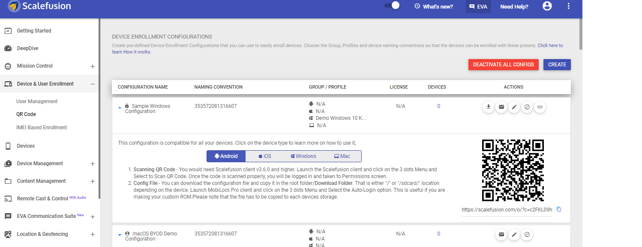642x247 pixels.
Task: Click the macOS BYOD Demo Configuration name
Action: [x=151, y=236]
